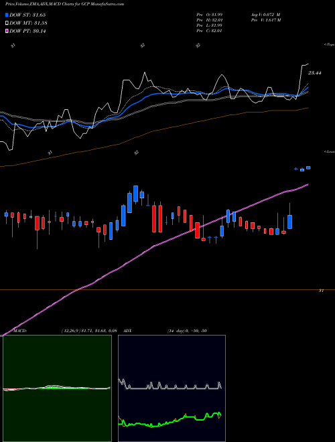Select the Avg V average volume value

tap(265, 15)
